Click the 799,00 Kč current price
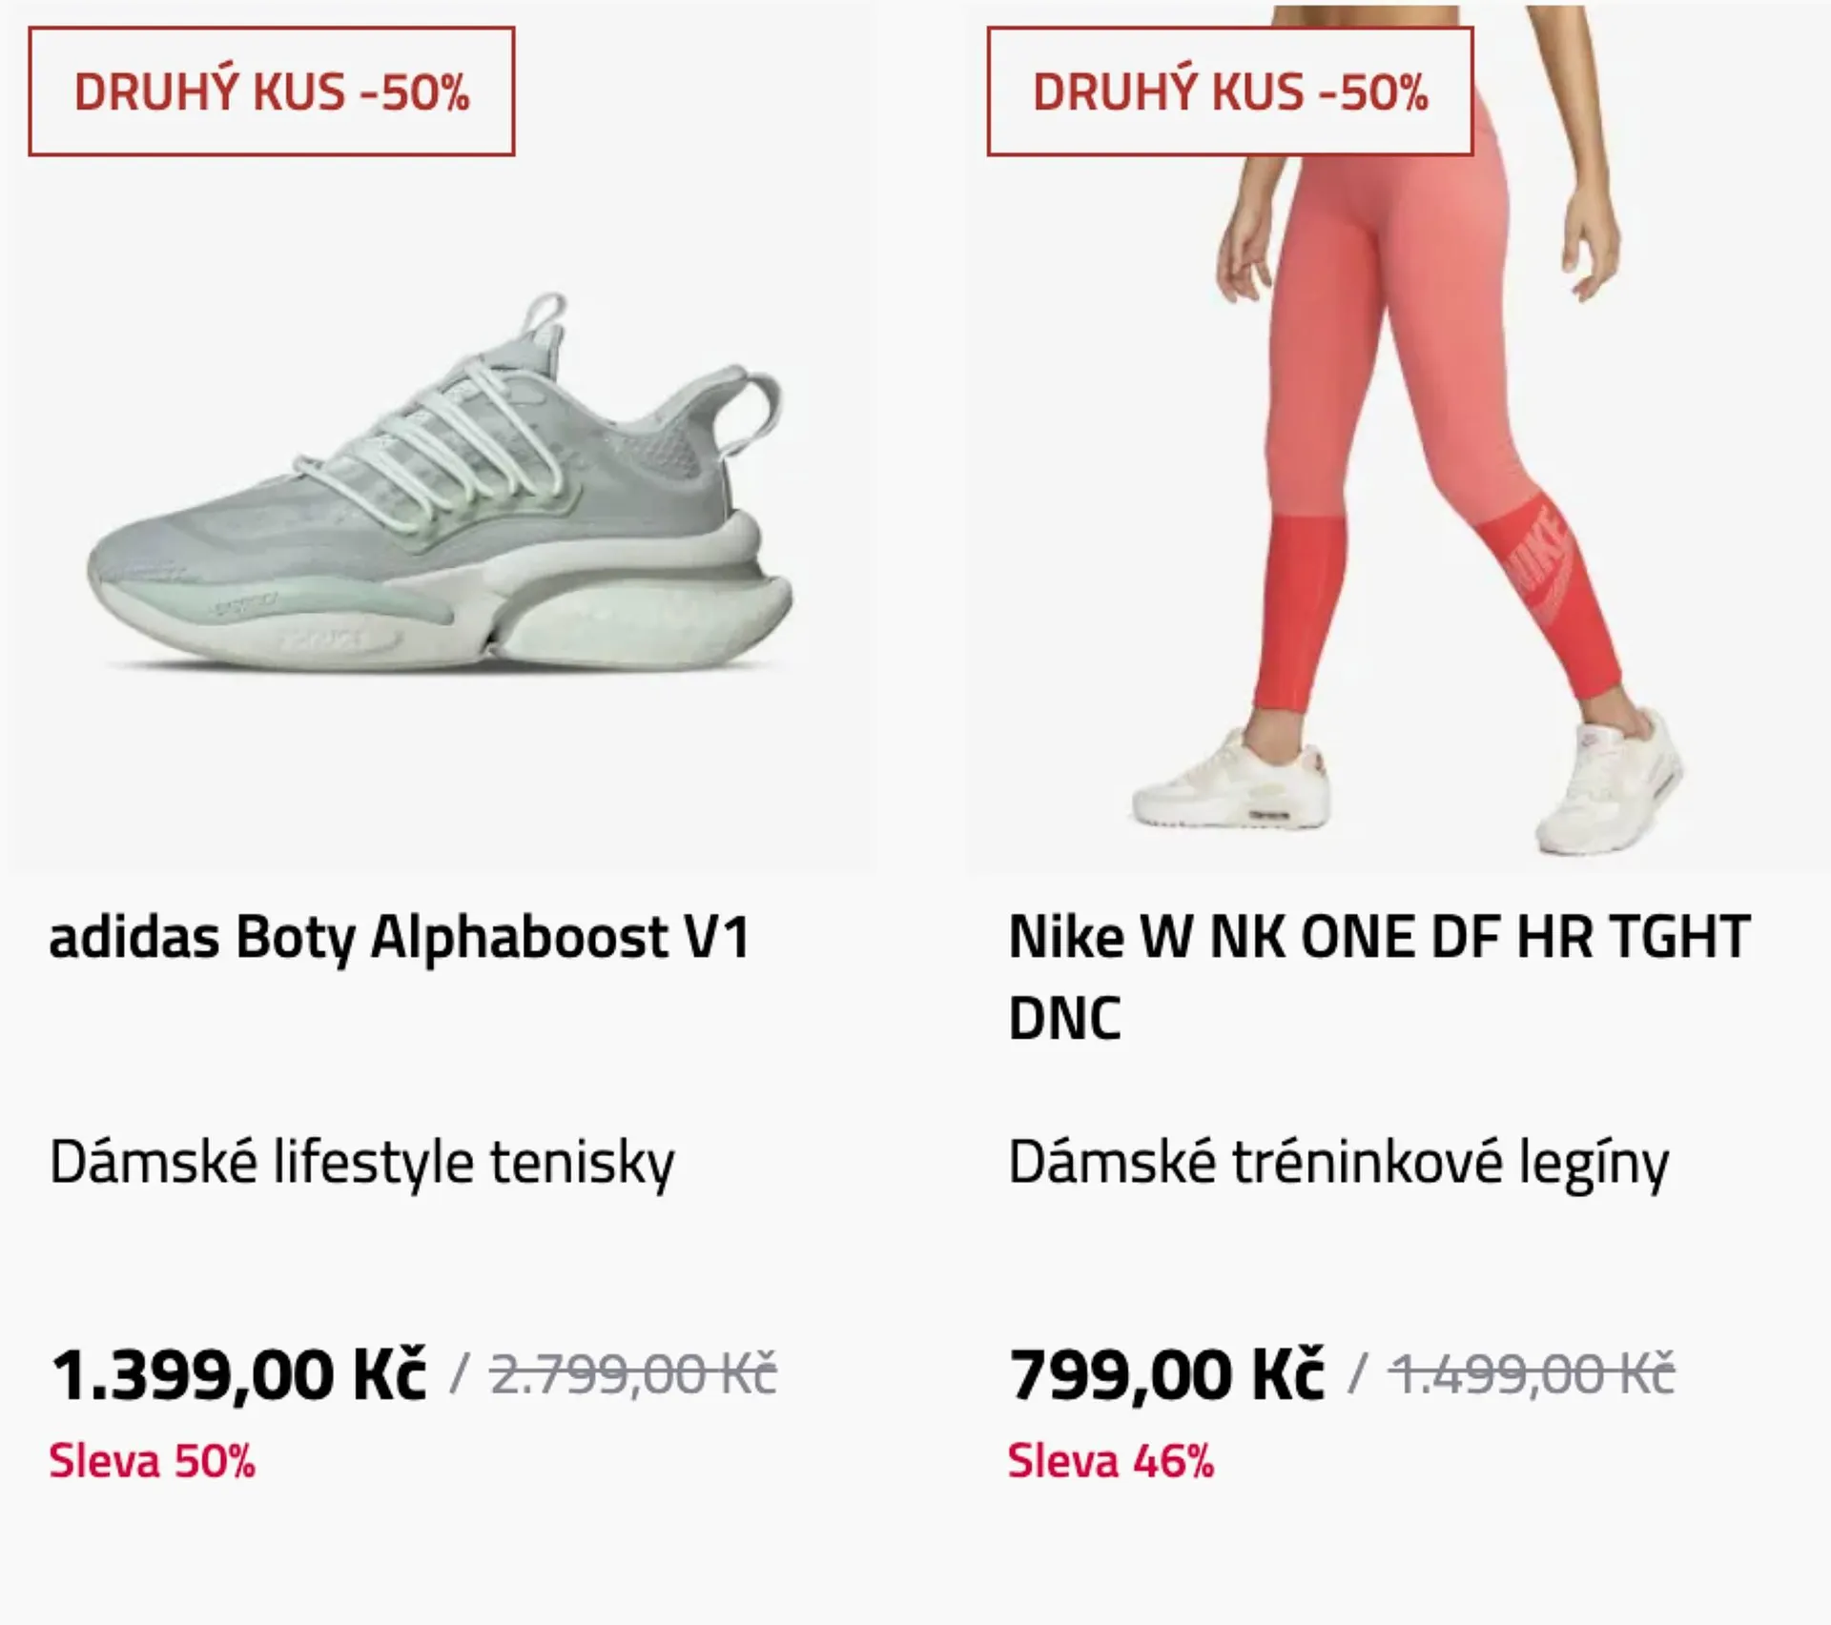The width and height of the screenshot is (1831, 1625). coord(1166,1374)
